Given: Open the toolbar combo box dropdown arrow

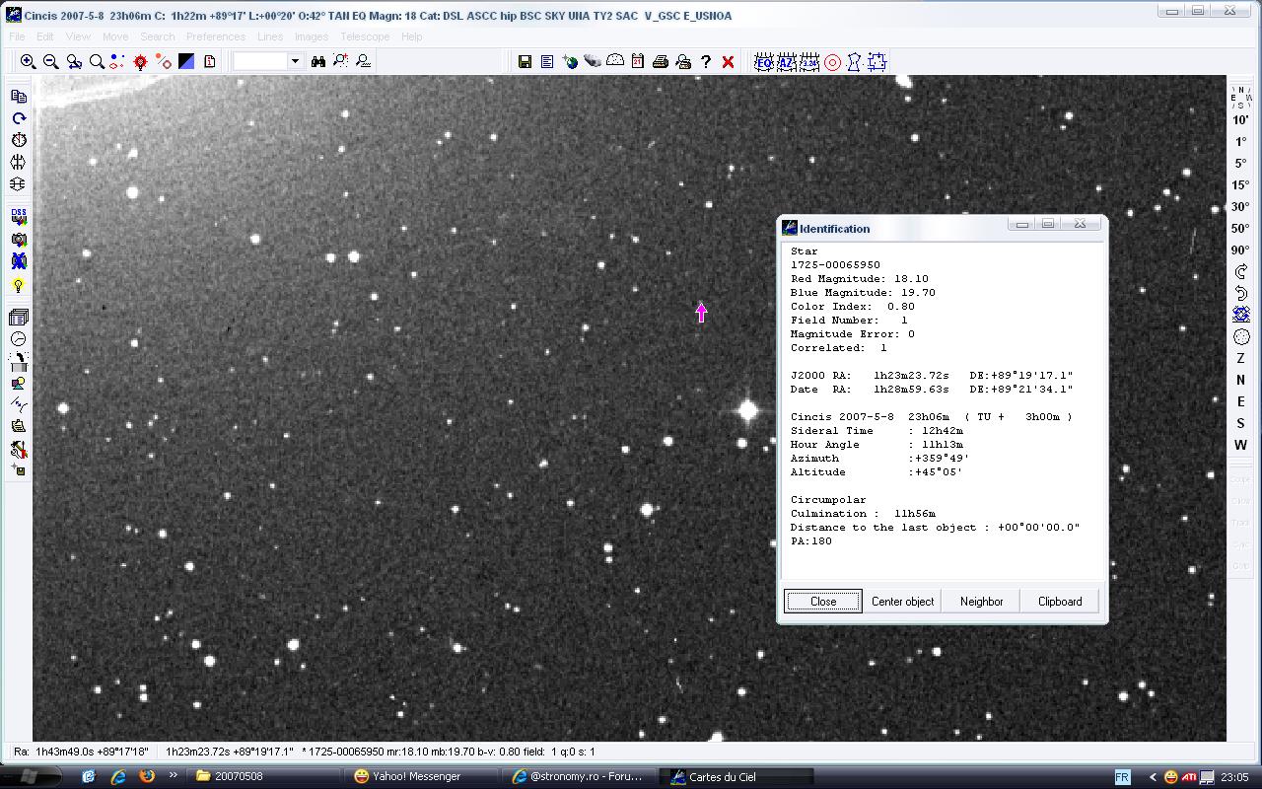Looking at the screenshot, I should click(294, 61).
